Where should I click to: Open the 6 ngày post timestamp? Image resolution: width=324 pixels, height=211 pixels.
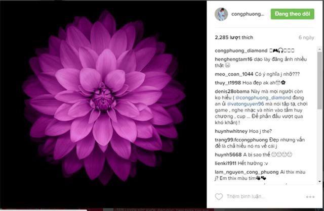306,37
